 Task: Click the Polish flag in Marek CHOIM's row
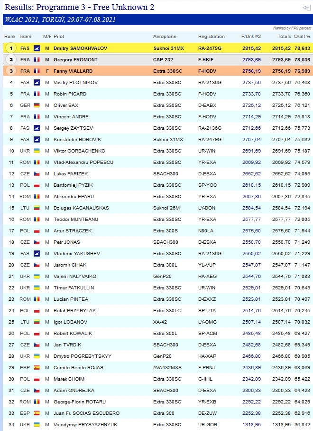click(x=37, y=379)
